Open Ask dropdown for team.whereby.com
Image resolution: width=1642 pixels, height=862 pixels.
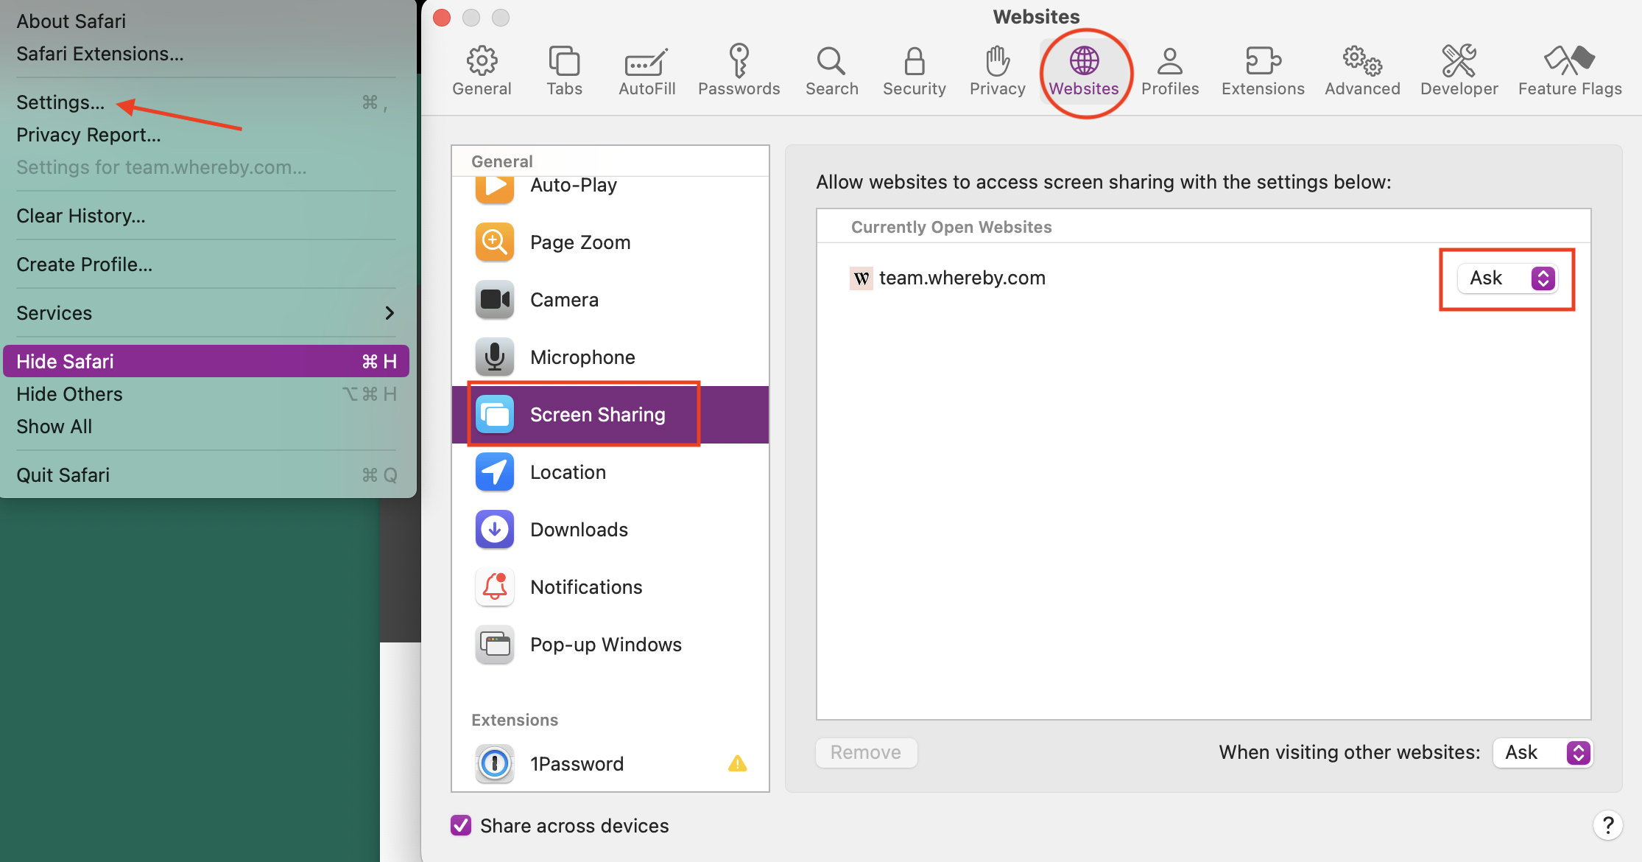(1507, 278)
